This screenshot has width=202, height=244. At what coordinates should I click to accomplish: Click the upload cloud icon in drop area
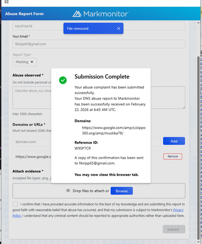pyautogui.click(x=68, y=190)
